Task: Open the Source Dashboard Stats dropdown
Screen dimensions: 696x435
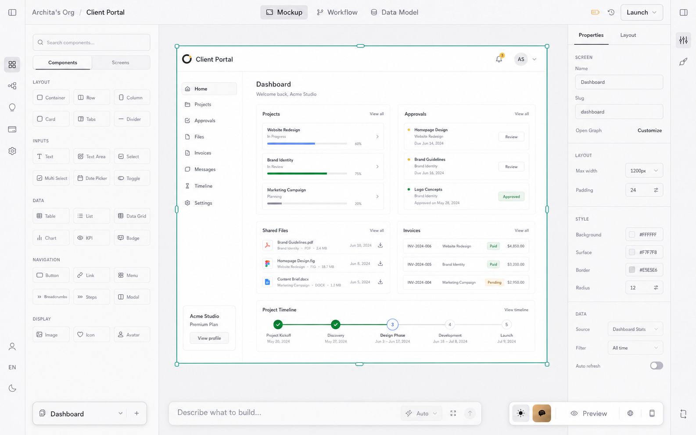Action: pos(635,329)
